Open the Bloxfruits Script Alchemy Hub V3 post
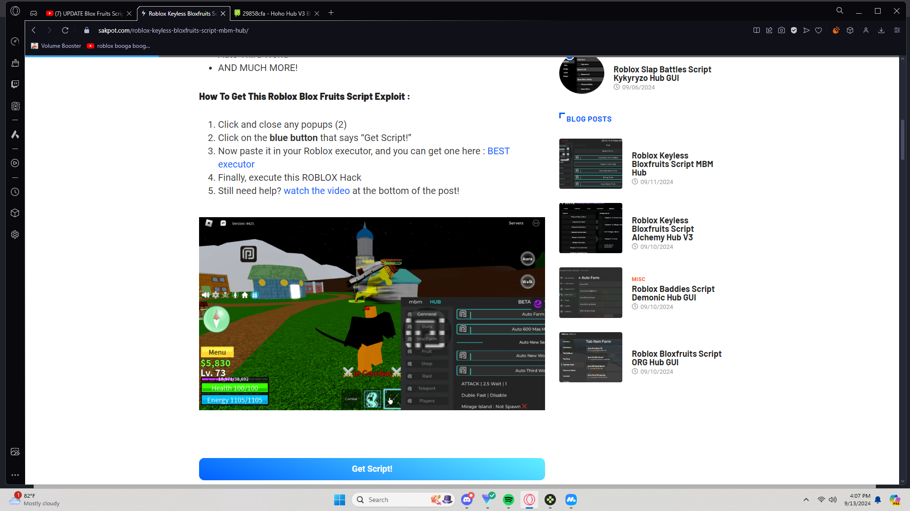This screenshot has height=511, width=910. click(x=663, y=229)
